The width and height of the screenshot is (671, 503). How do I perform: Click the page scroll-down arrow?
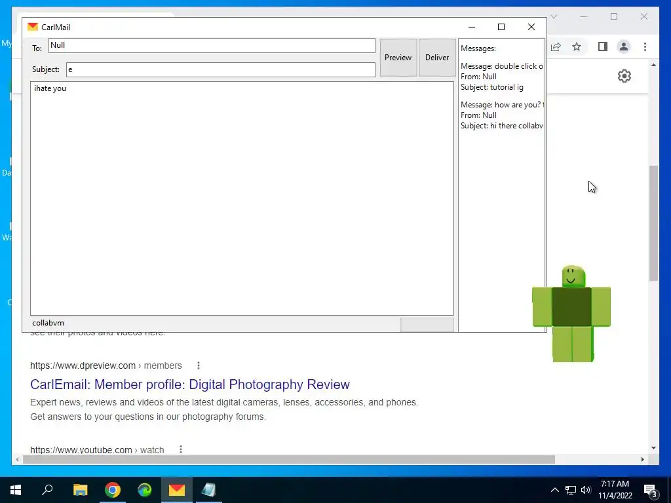tap(653, 448)
